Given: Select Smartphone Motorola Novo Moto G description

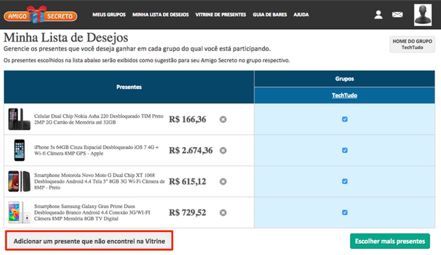Looking at the screenshot, I should [99, 182].
